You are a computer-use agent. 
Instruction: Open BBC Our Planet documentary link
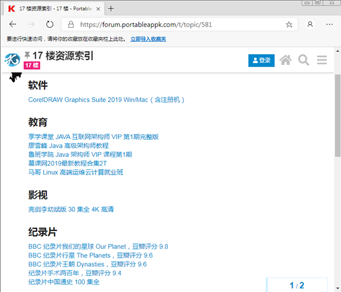pyautogui.click(x=98, y=246)
